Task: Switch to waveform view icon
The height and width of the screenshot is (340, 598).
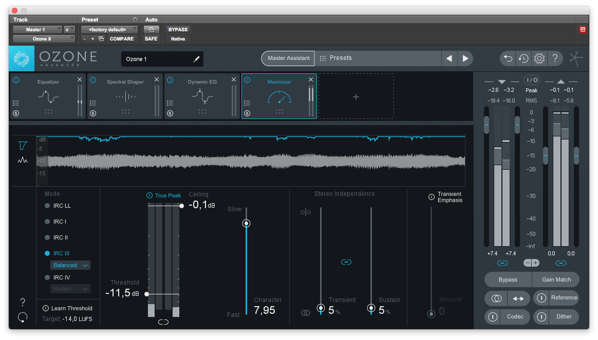Action: [x=23, y=161]
